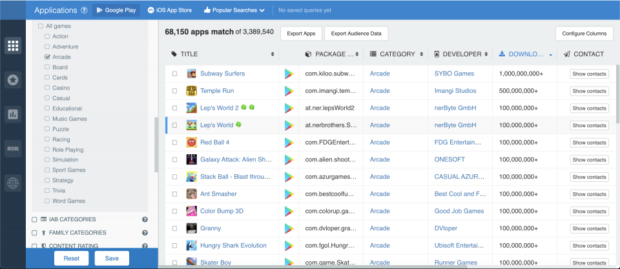Open the SDK sidebar icon

coord(13,148)
